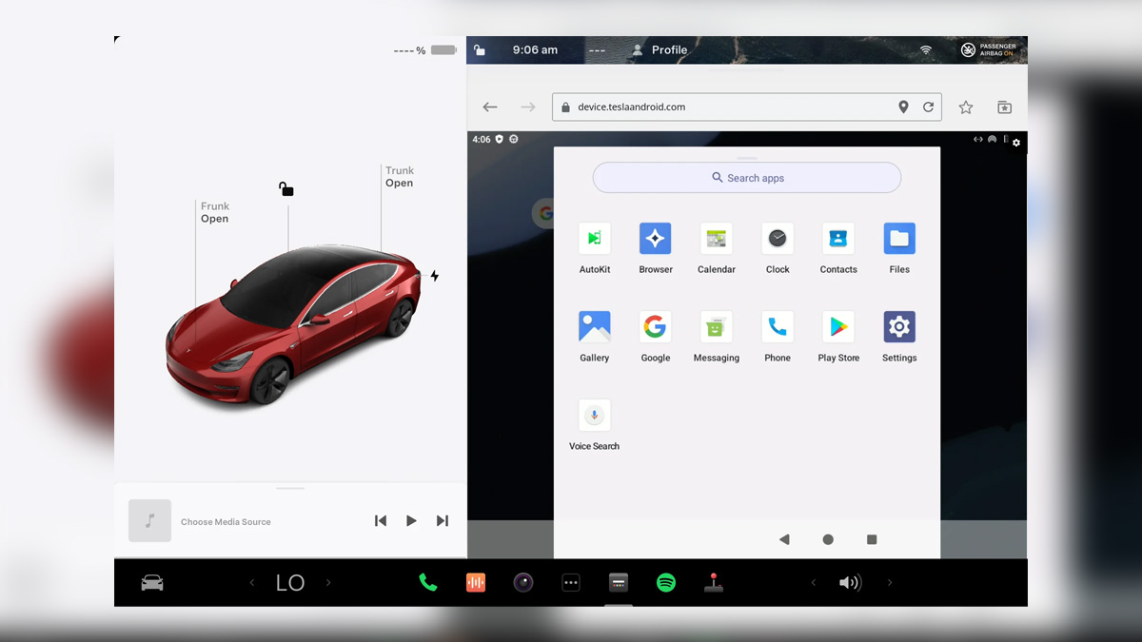Click the app drawer drag handle

[x=747, y=158]
